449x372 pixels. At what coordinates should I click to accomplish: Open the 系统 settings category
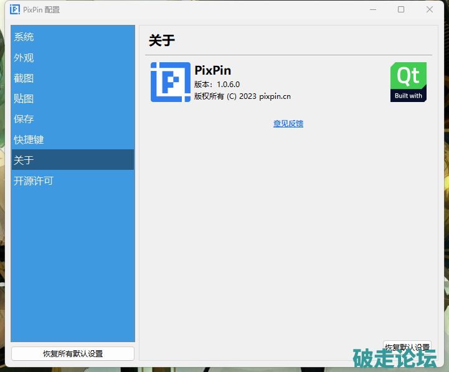(73, 37)
